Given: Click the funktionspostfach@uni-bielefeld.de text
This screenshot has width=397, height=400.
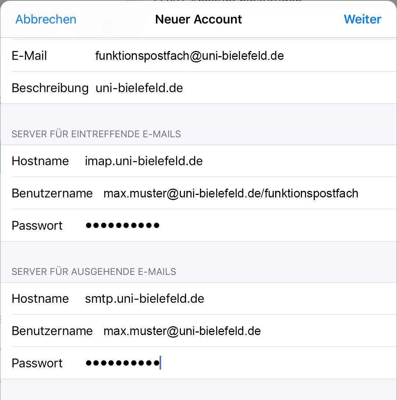Looking at the screenshot, I should coord(190,56).
